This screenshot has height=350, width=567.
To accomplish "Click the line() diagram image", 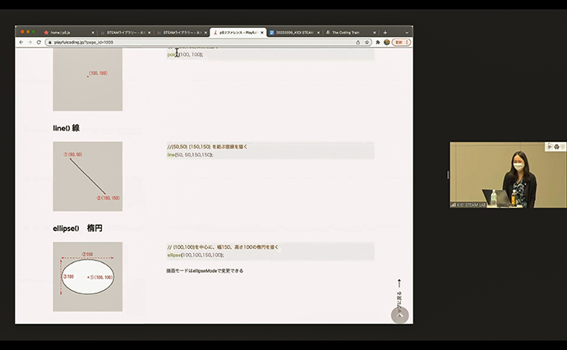I will [87, 176].
